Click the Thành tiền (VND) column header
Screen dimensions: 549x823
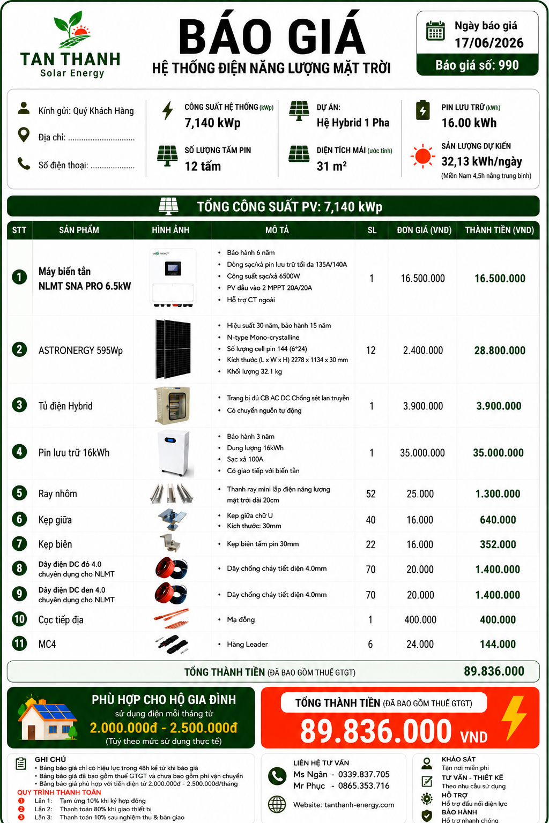[499, 230]
